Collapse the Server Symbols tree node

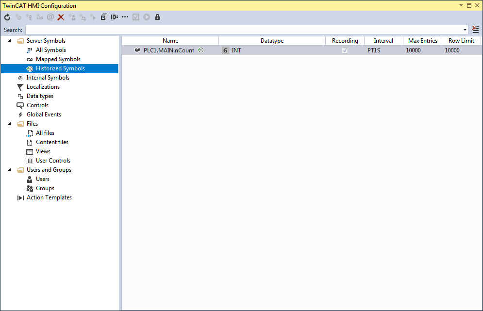(x=9, y=41)
